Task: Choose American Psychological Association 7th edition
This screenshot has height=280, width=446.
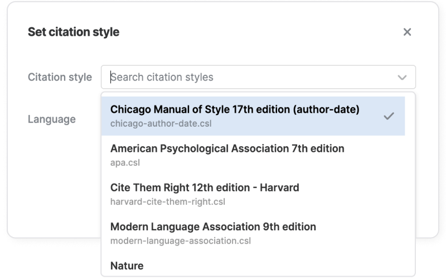Action: pos(253,155)
